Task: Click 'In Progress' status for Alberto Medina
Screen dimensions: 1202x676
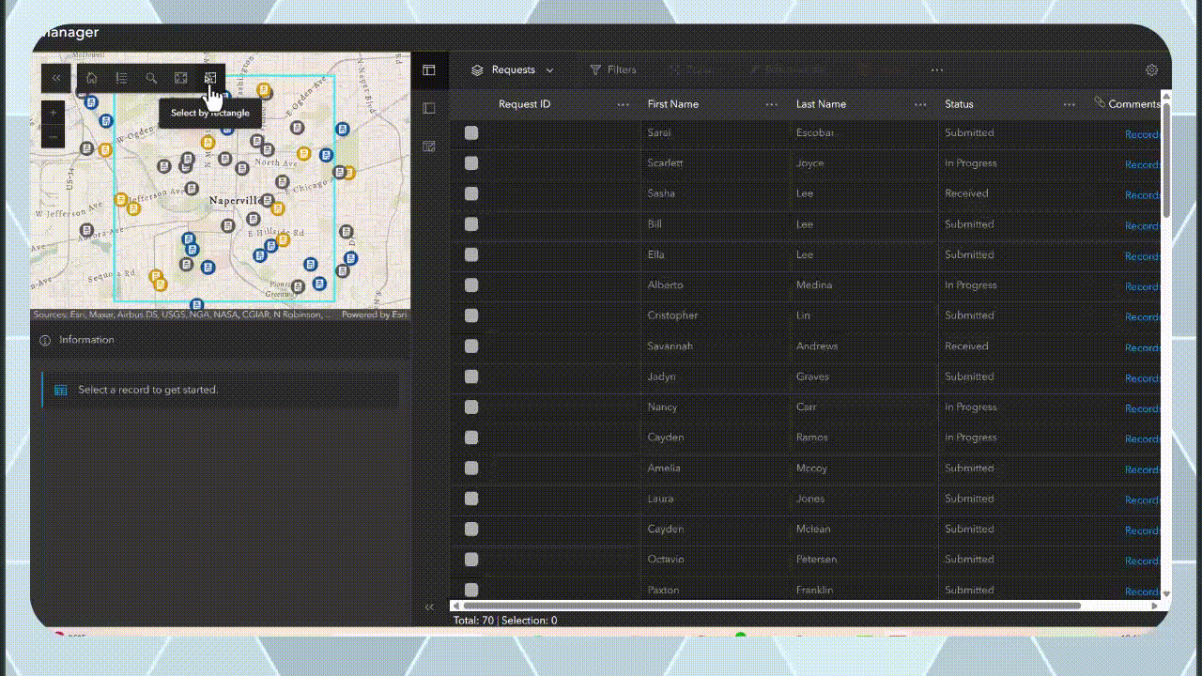Action: (x=971, y=285)
